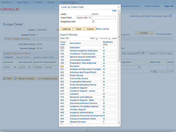Click the previous results arrow in Search Results
The width and height of the screenshot is (176, 132).
tap(97, 38)
